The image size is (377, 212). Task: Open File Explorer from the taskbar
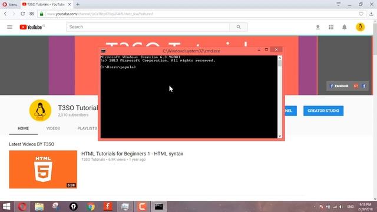click(39, 207)
